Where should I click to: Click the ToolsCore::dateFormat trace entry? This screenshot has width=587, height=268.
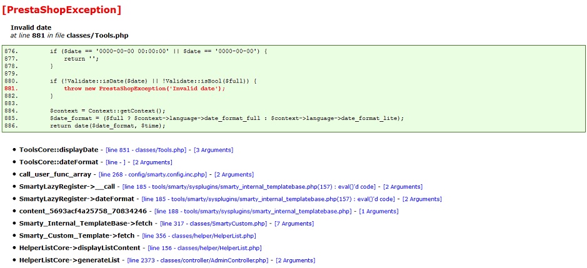point(59,162)
